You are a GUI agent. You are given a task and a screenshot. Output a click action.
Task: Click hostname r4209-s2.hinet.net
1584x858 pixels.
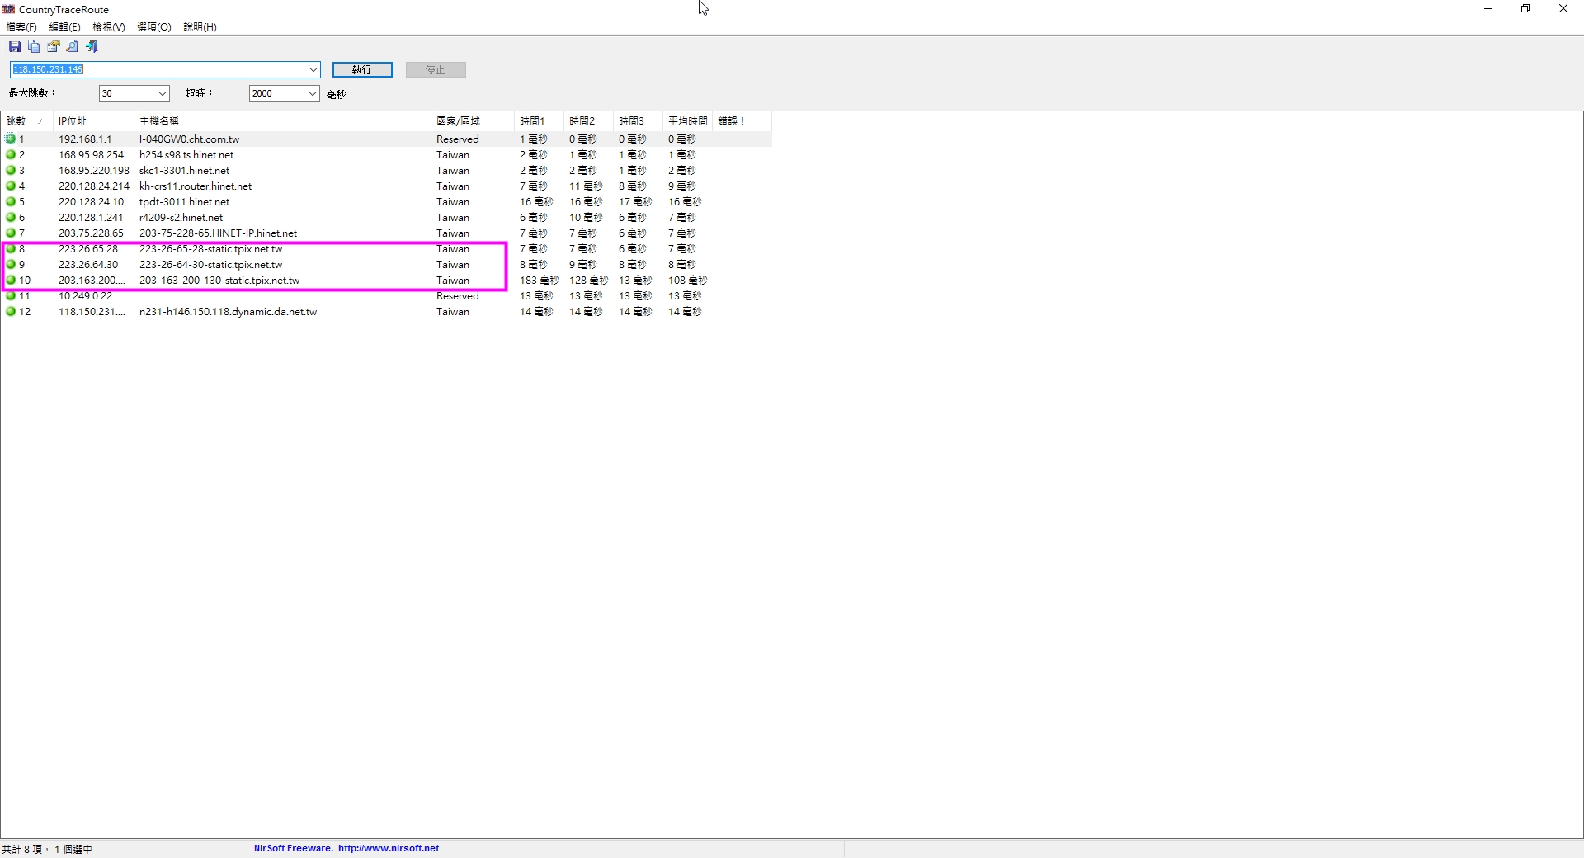[x=181, y=218]
